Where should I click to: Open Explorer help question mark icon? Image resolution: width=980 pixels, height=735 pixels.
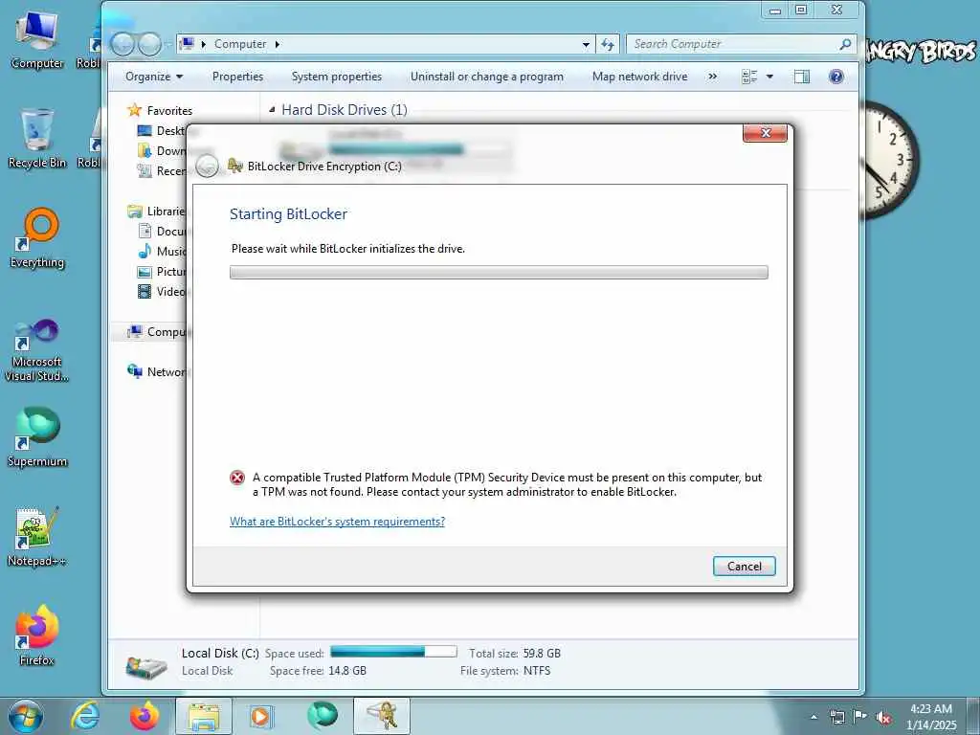[x=835, y=77]
